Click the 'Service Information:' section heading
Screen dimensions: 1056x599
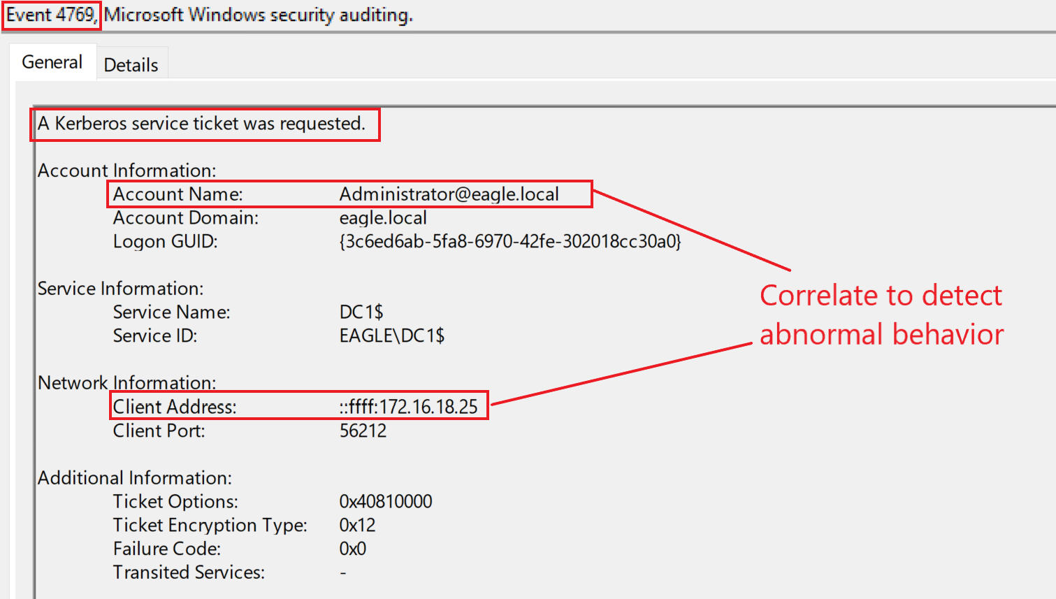point(120,289)
